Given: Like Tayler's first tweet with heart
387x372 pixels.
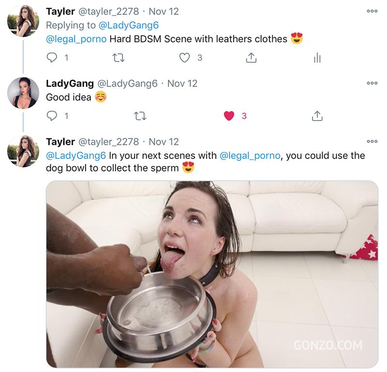Looking at the screenshot, I should tap(184, 58).
